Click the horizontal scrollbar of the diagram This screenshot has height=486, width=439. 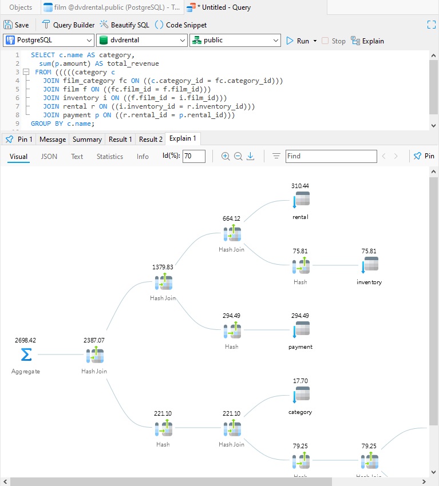[171, 481]
